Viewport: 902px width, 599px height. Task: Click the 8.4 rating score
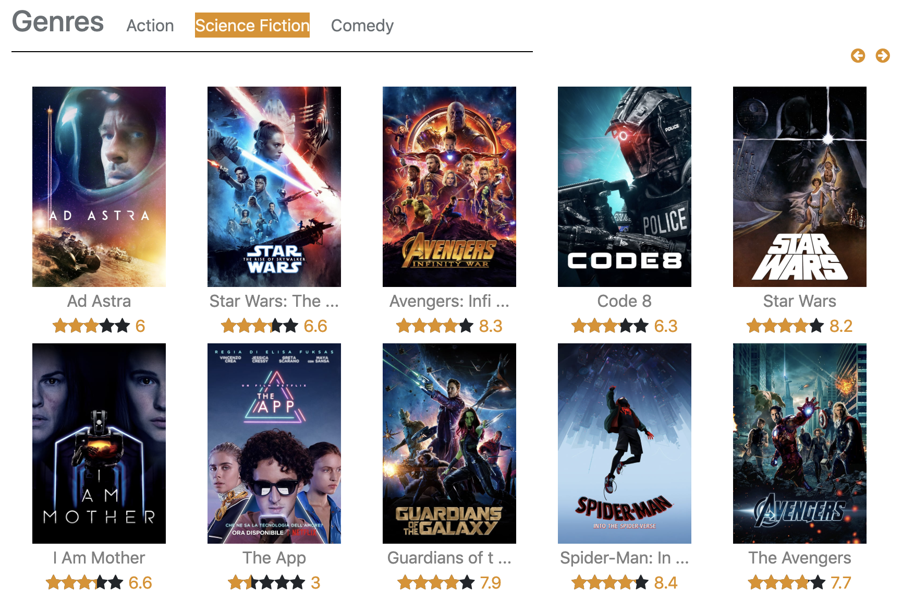coord(666,583)
